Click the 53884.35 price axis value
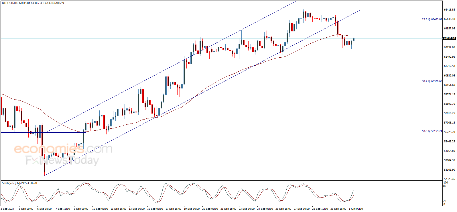The width and height of the screenshot is (457, 212). (x=449, y=160)
